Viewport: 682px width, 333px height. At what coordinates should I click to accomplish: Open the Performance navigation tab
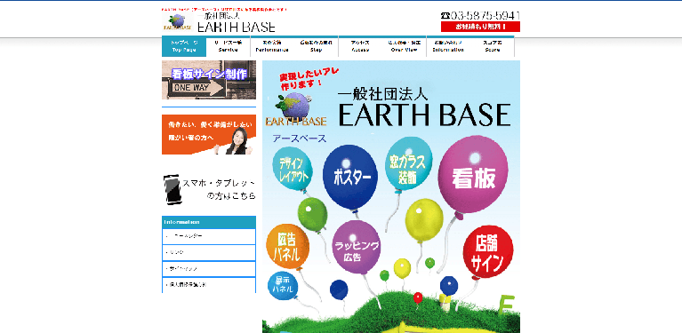[272, 46]
